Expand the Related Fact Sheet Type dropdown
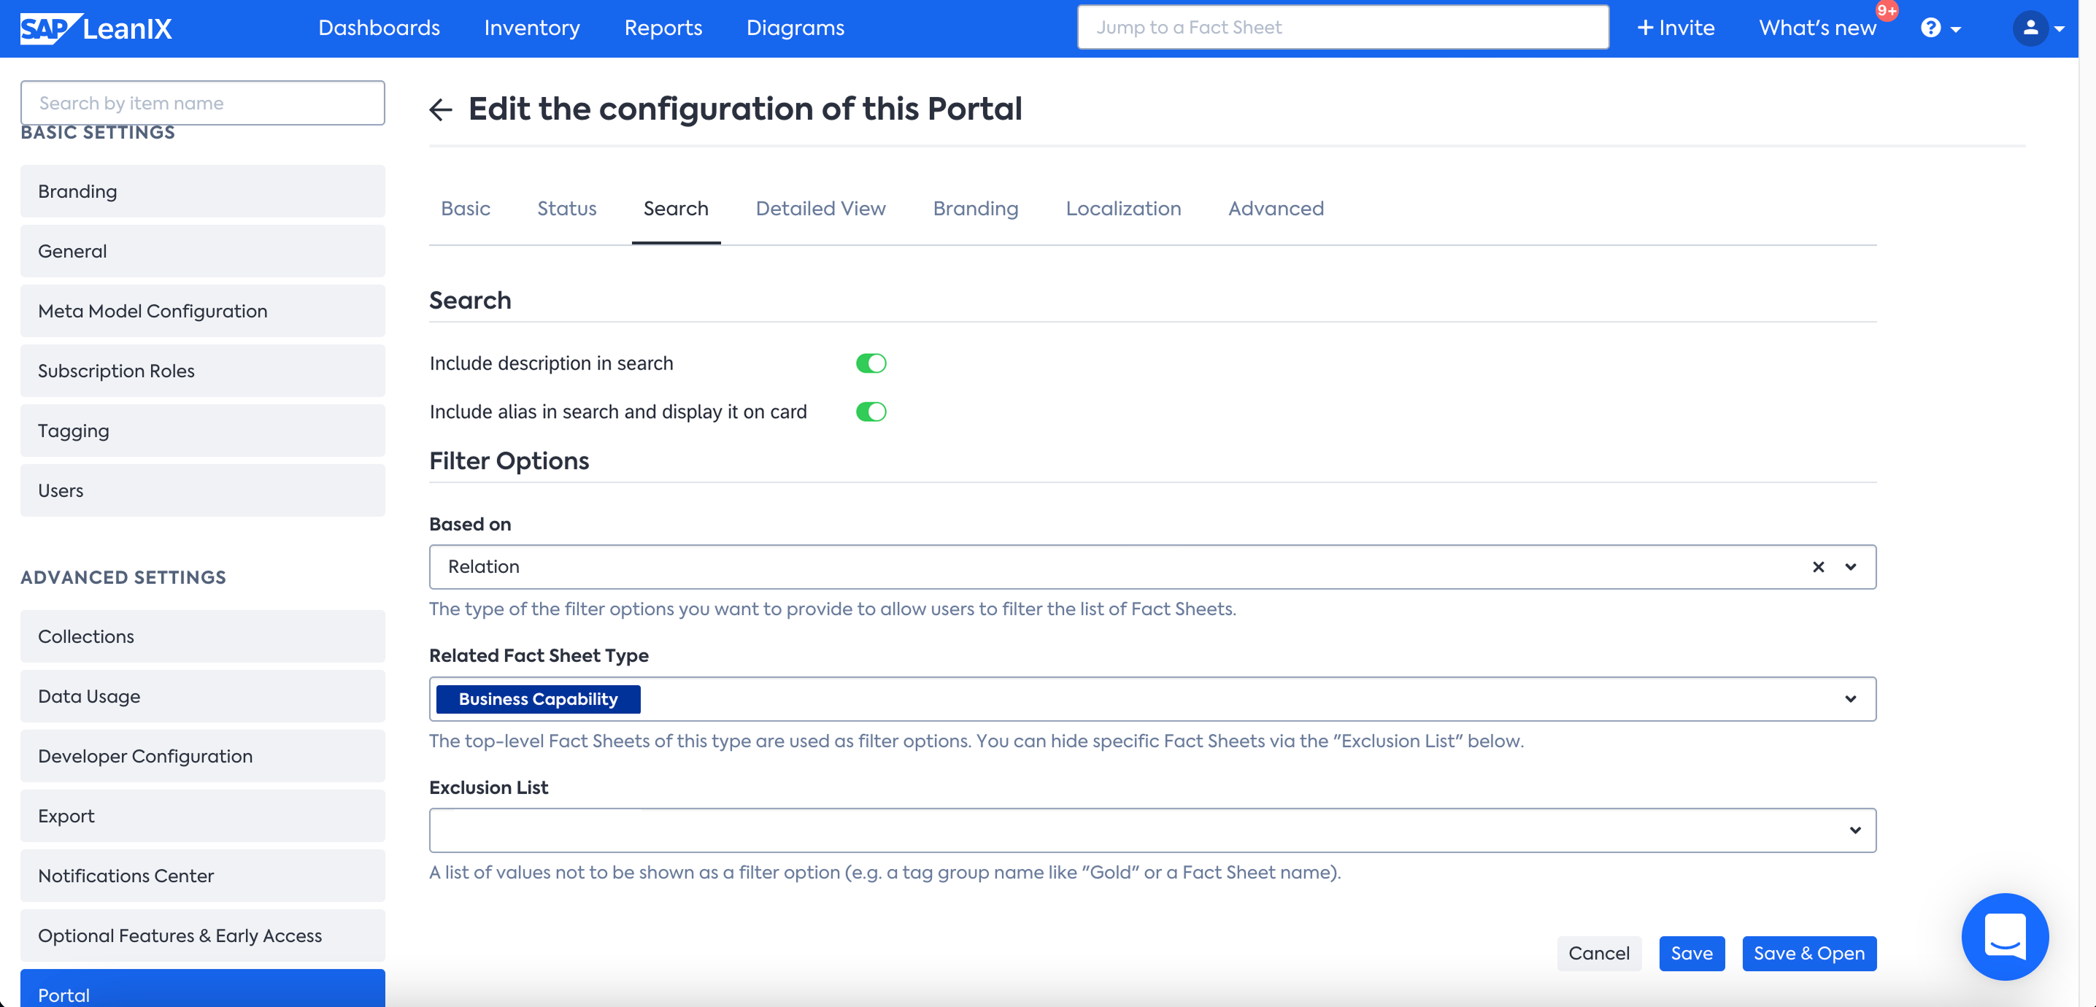Viewport: 2096px width, 1007px height. (1849, 699)
